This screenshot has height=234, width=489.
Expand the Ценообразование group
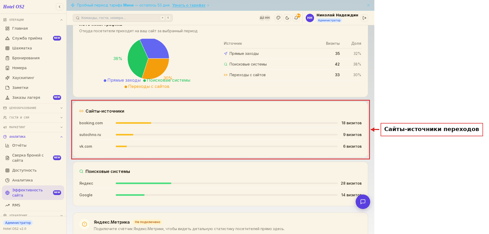[33, 108]
